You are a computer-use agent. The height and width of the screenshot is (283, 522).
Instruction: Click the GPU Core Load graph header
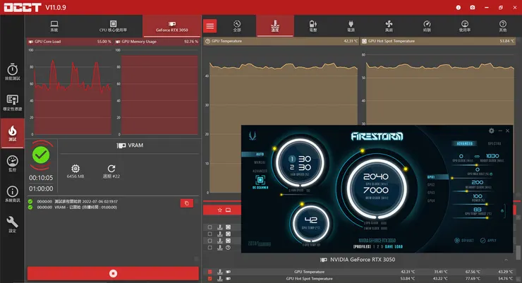pos(69,42)
